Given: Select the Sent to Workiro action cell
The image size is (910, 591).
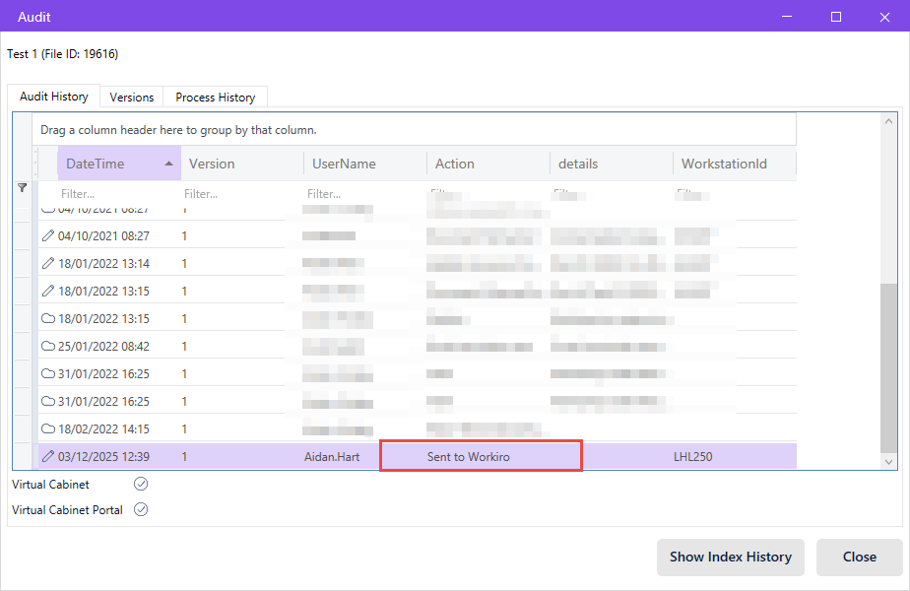Looking at the screenshot, I should pos(481,457).
